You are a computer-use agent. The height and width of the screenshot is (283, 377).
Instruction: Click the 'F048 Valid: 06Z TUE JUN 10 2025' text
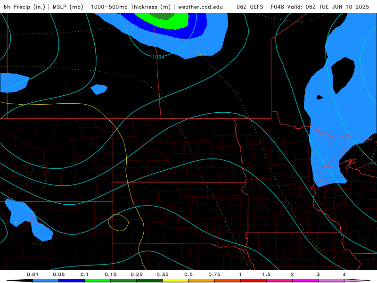(320, 7)
